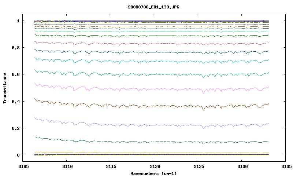This screenshot has height=176, width=293.
Task: Click the dark teal curve near 0.77 transmittance
Action: pos(152,52)
